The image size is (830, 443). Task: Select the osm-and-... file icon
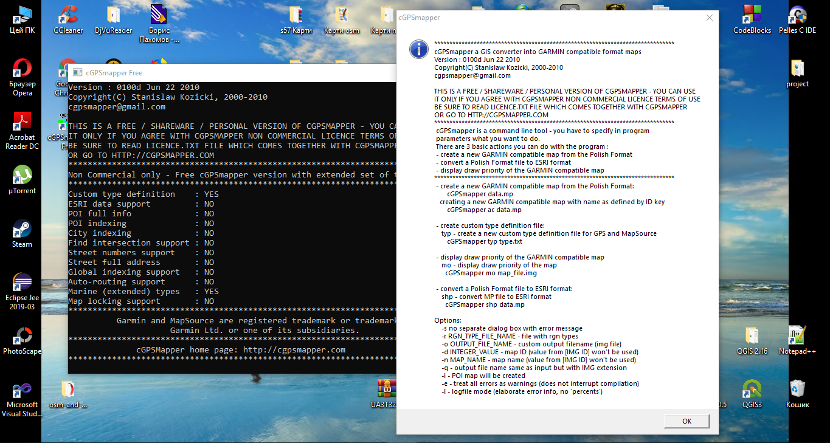pyautogui.click(x=68, y=394)
